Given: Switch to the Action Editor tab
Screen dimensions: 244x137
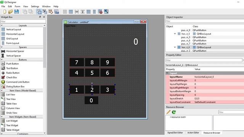Looking at the screenshot, I should pos(193,133).
